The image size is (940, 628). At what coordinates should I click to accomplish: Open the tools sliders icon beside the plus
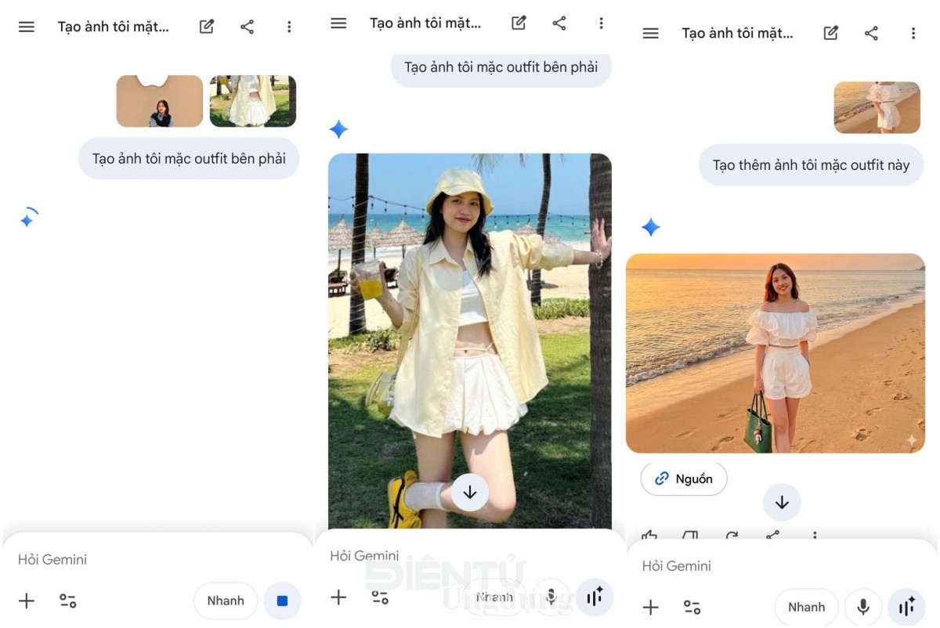click(67, 601)
